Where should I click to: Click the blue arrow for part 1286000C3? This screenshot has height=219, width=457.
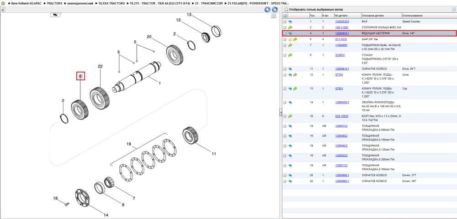pos(290,102)
